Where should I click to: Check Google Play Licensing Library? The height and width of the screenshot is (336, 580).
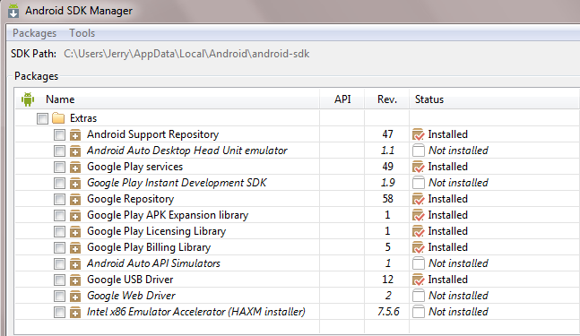[59, 232]
